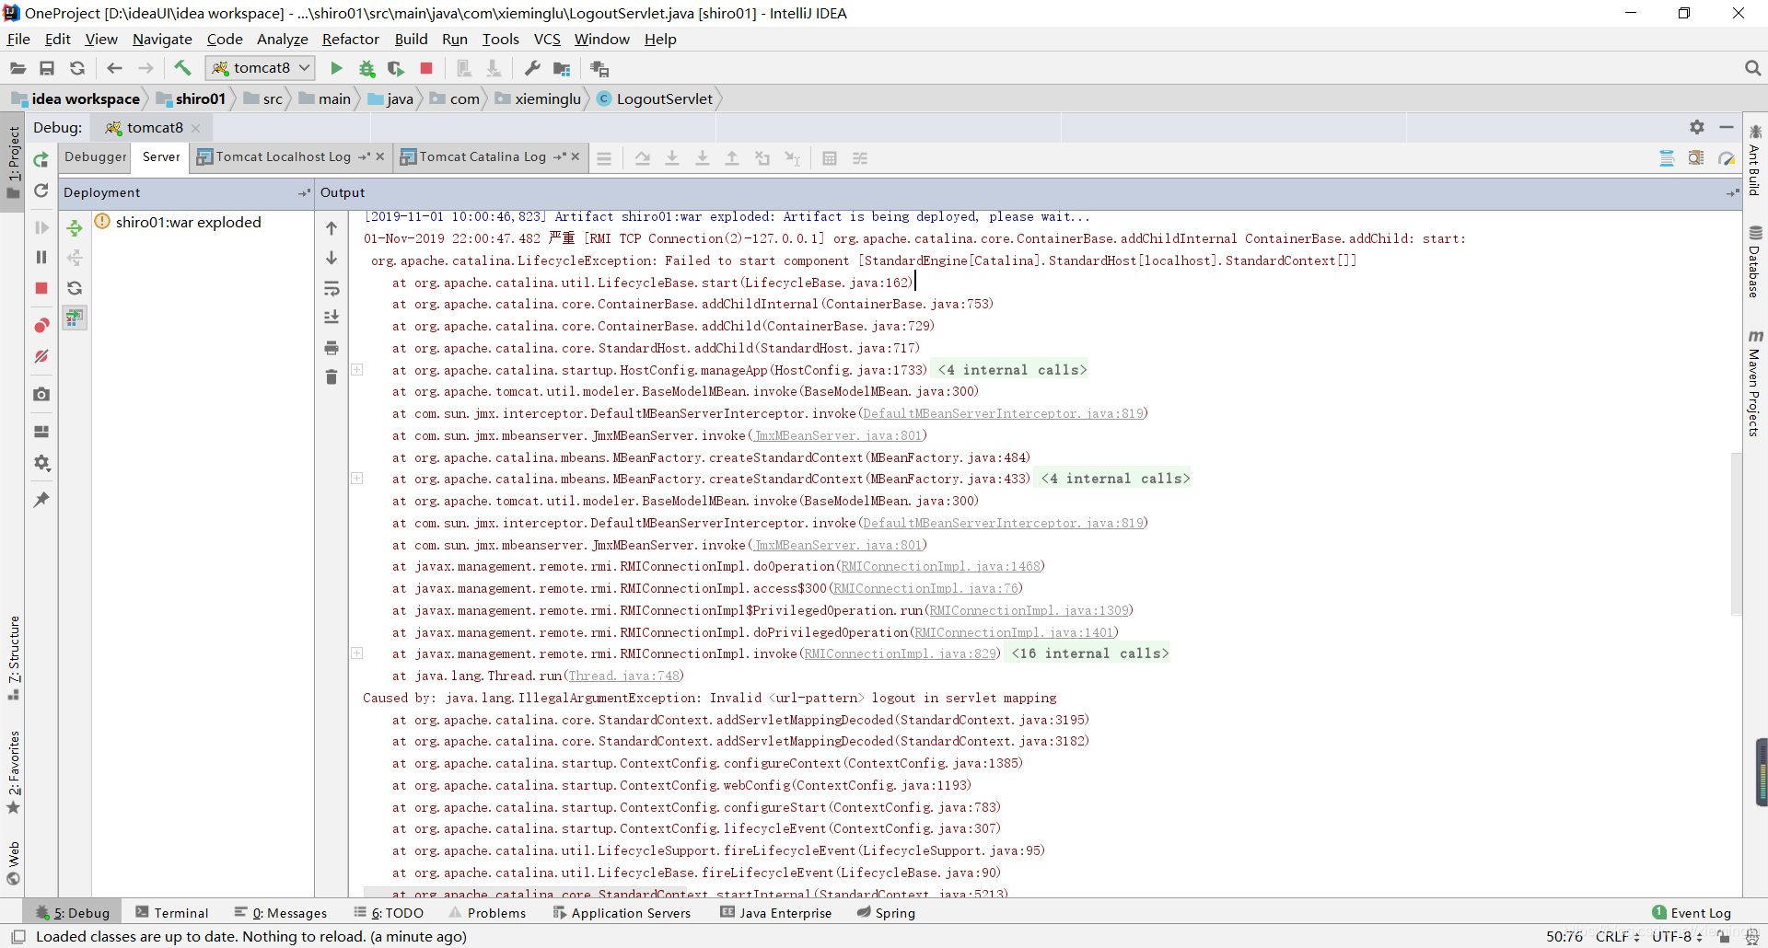Pin the Debug tool window tab
The height and width of the screenshot is (948, 1768).
coord(41,499)
